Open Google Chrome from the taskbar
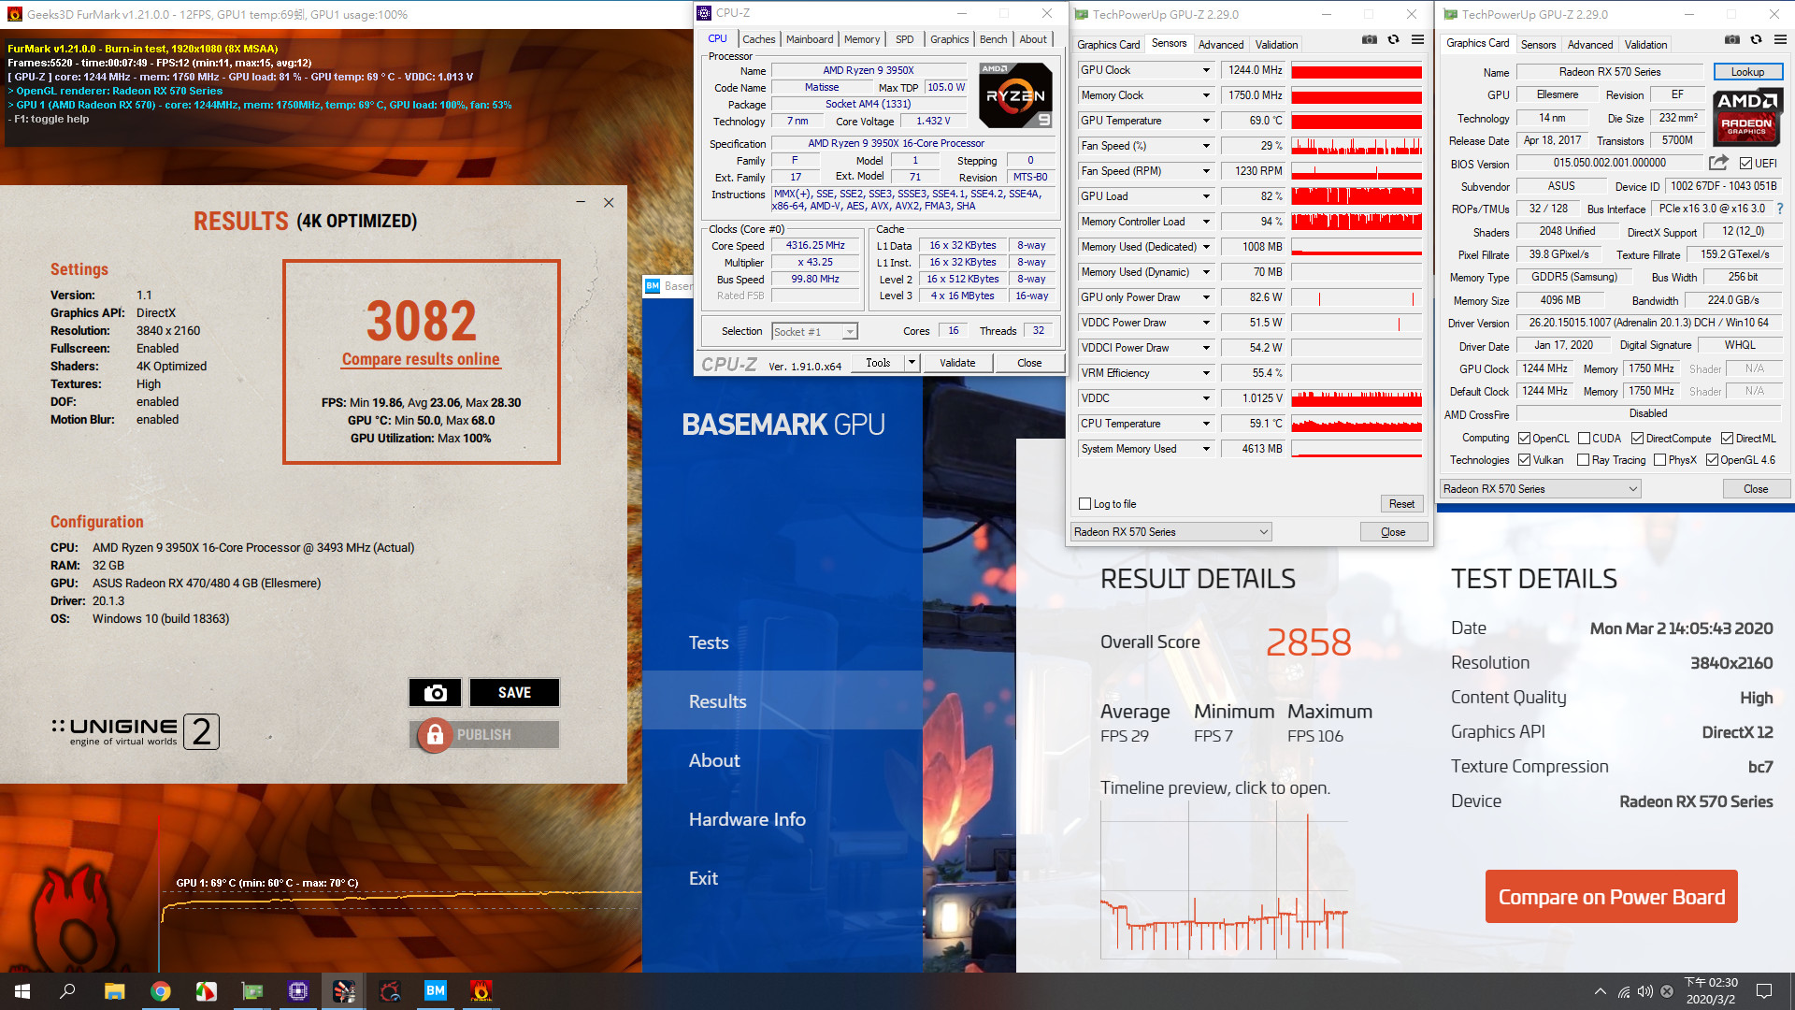The image size is (1795, 1010). tap(161, 991)
